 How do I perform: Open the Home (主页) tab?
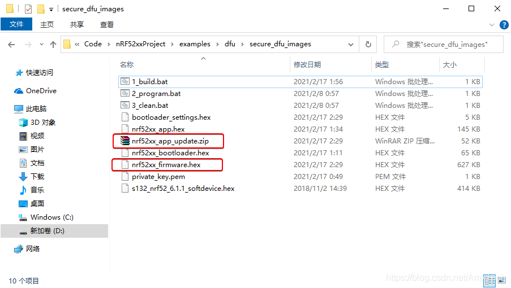click(x=47, y=24)
